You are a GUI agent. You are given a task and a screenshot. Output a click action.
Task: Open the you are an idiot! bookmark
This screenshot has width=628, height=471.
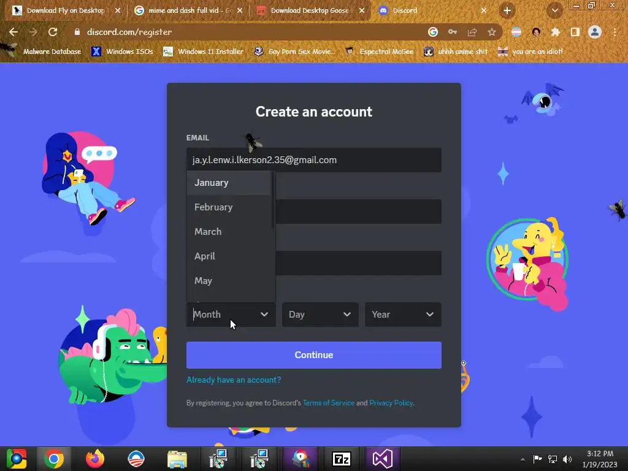tap(530, 52)
